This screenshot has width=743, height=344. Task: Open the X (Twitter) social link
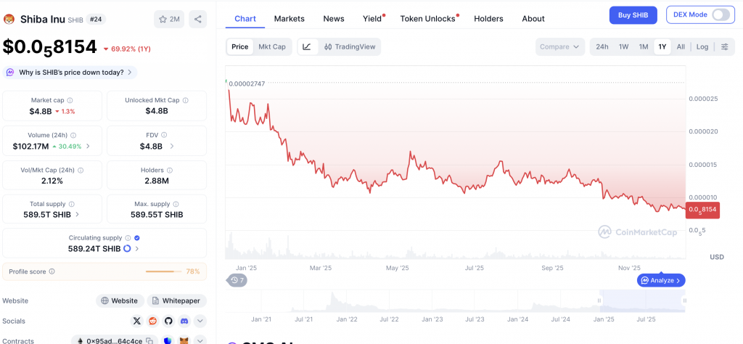coord(136,320)
